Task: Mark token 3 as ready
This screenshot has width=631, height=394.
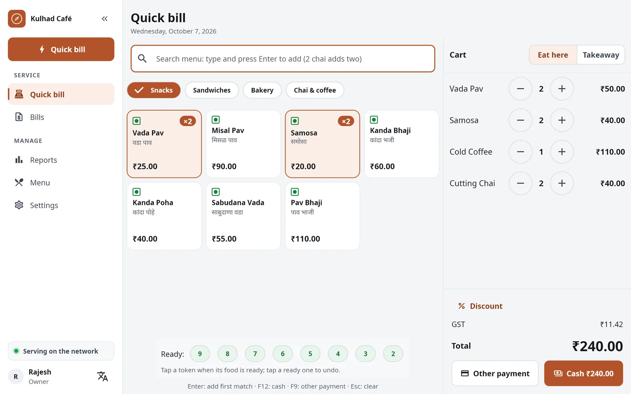Action: tap(366, 354)
